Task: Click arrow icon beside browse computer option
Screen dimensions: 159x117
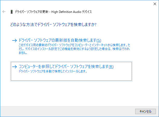Action: point(15,67)
